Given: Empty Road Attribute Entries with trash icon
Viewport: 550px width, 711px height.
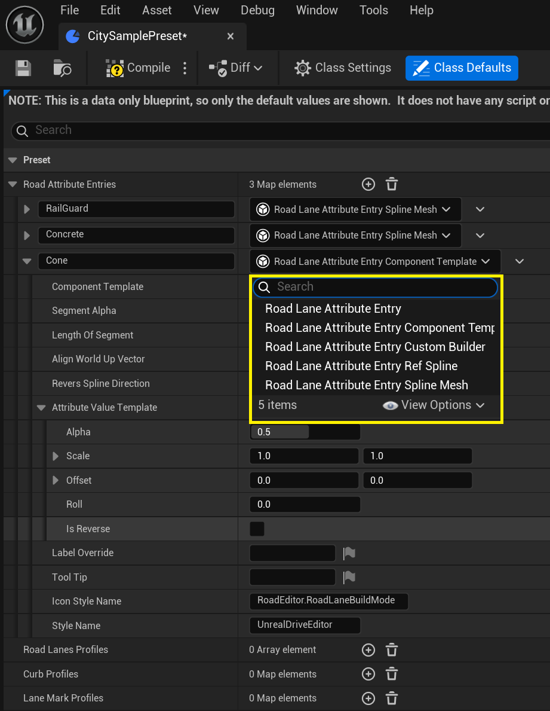Looking at the screenshot, I should pos(392,184).
